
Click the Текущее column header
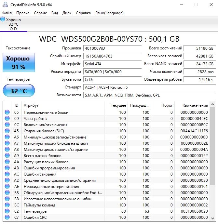pos(116,105)
